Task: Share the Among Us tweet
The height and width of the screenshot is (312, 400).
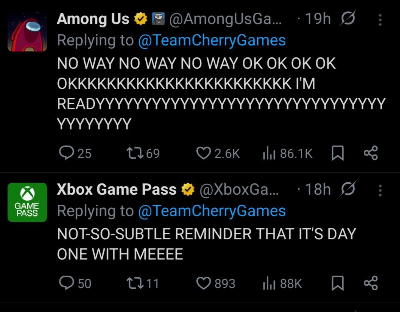Action: pyautogui.click(x=371, y=153)
